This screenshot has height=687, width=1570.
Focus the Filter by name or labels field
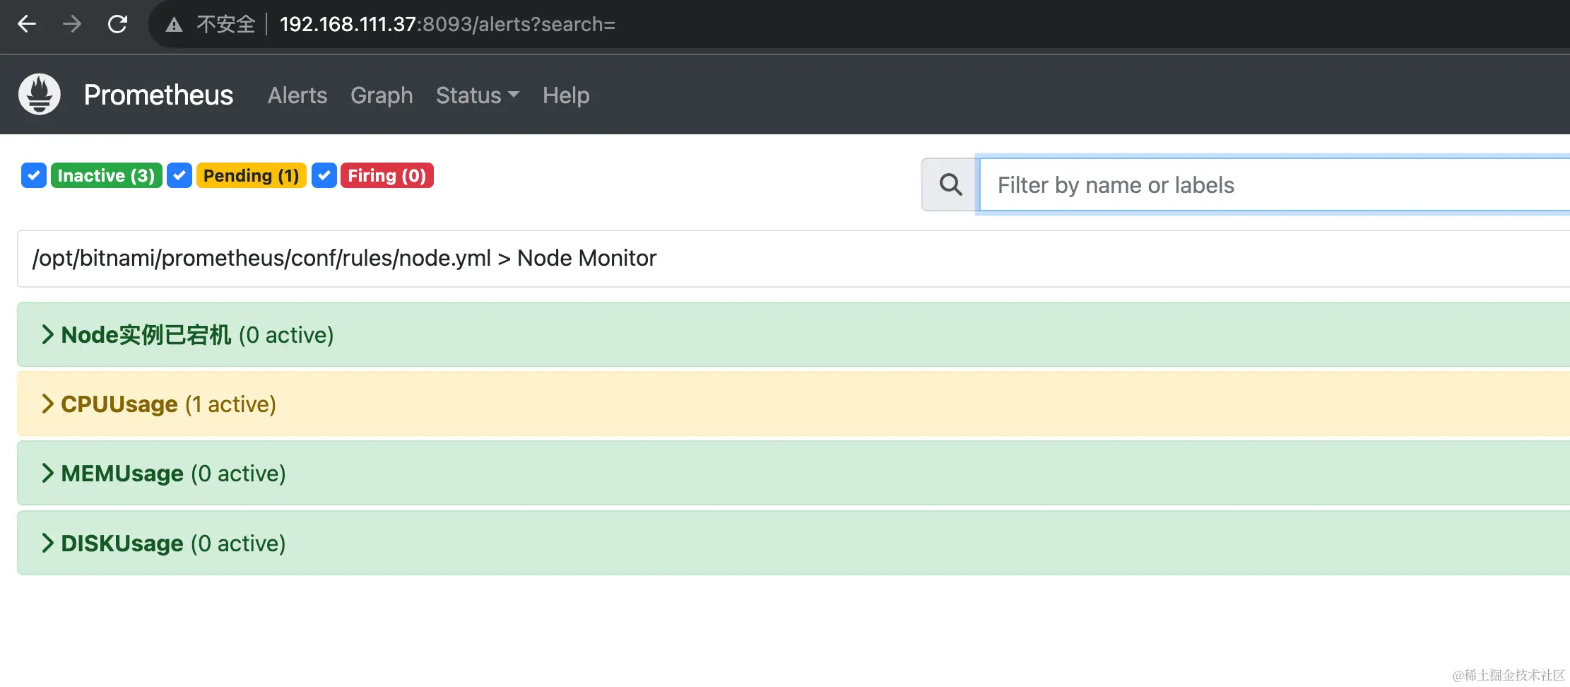click(x=1275, y=185)
